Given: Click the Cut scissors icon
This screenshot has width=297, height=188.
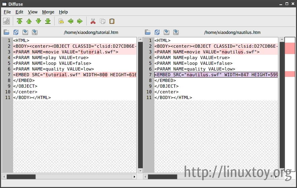Looking at the screenshot, I should click(x=93, y=21).
